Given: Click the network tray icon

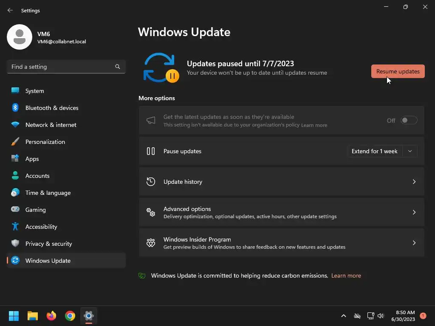Looking at the screenshot, I should [370, 316].
